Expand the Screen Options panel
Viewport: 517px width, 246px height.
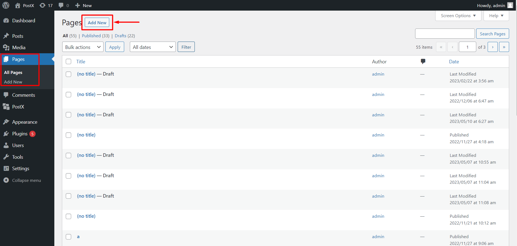pos(458,16)
